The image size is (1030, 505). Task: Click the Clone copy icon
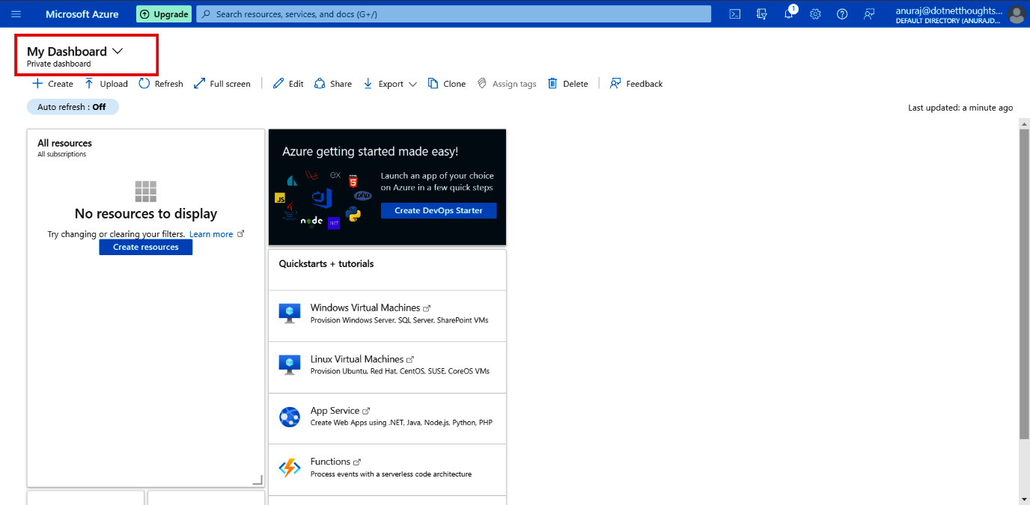[x=433, y=84]
